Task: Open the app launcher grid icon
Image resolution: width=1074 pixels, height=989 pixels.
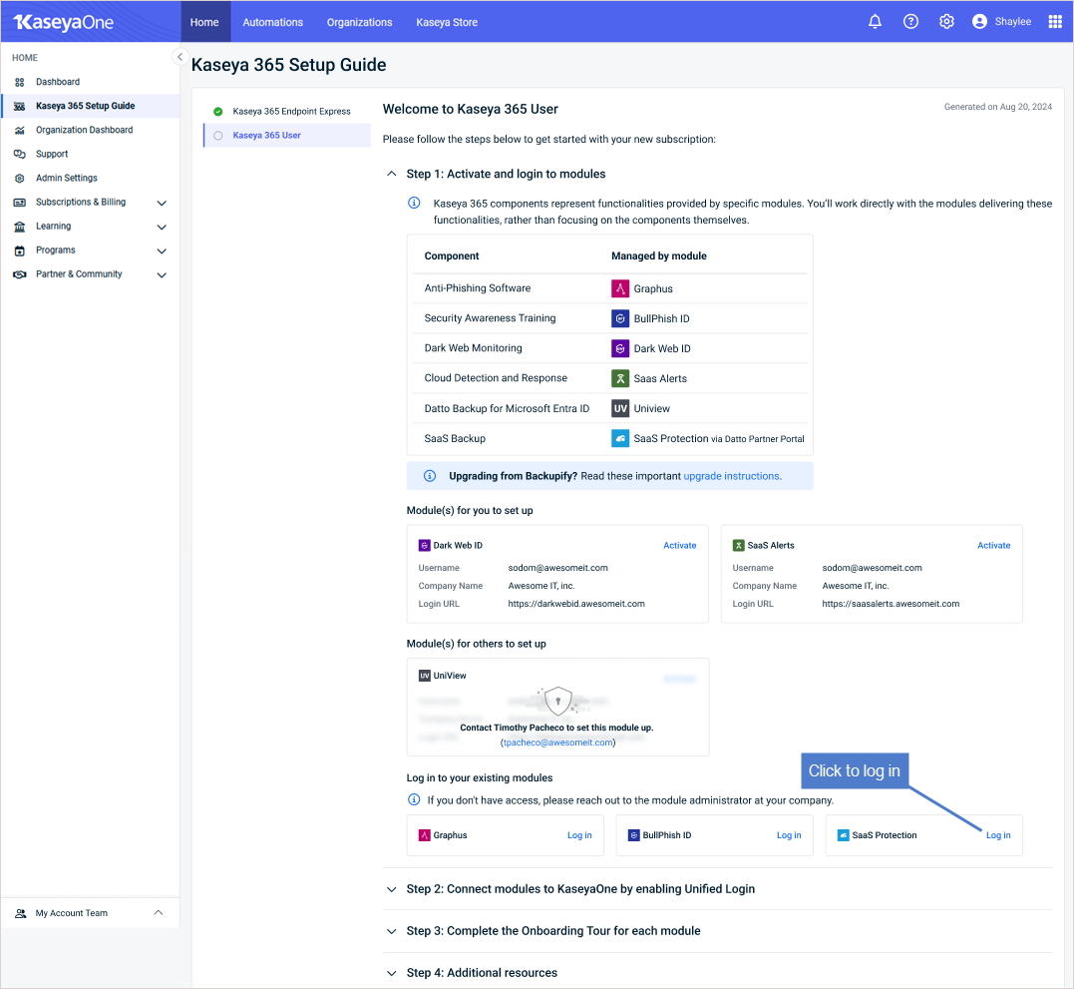Action: coord(1055,22)
